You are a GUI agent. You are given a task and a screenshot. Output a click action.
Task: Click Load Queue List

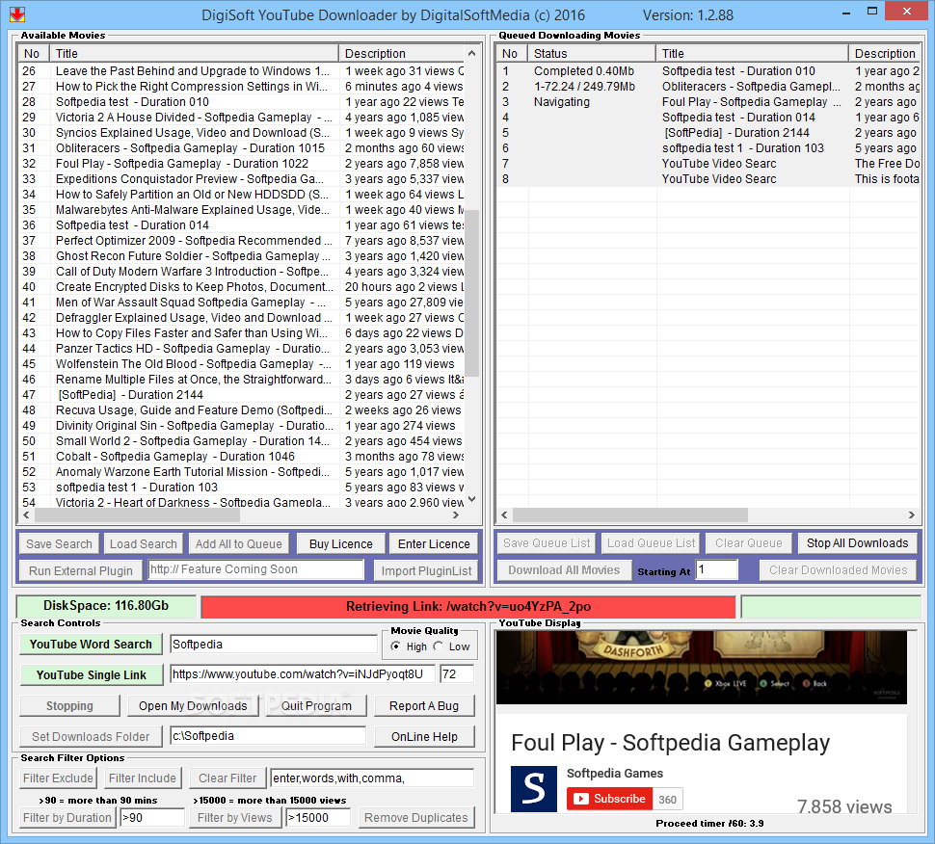click(x=652, y=543)
